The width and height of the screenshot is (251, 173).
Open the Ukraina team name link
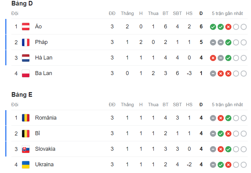[x=44, y=164]
